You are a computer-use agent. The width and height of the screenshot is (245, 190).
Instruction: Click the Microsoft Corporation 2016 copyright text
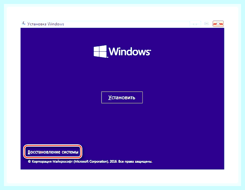point(90,162)
